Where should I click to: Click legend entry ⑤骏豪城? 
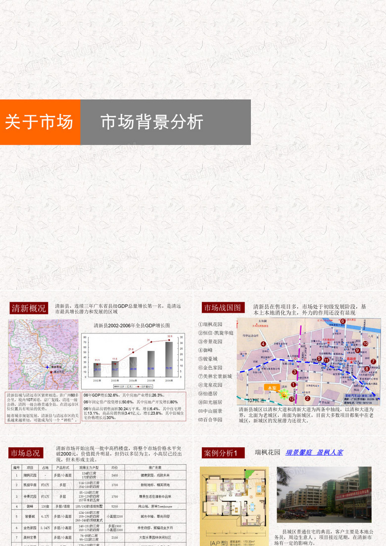point(208,359)
